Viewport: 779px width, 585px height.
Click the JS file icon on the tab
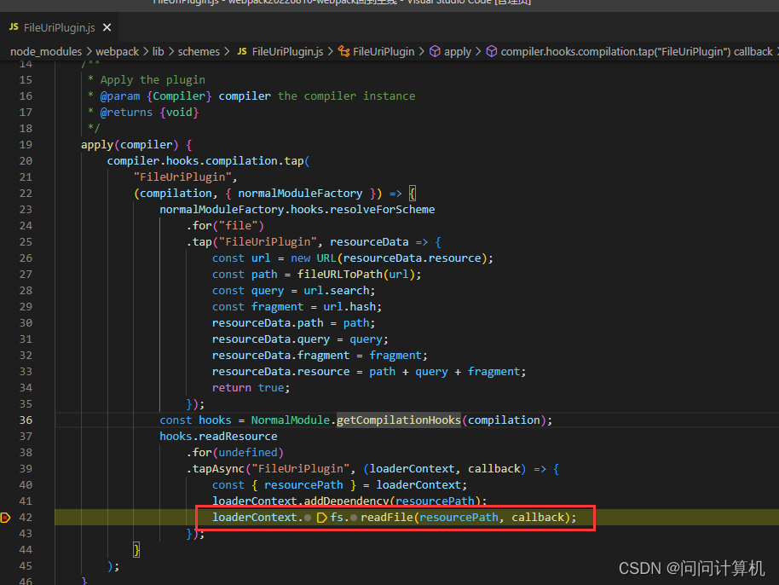coord(14,26)
